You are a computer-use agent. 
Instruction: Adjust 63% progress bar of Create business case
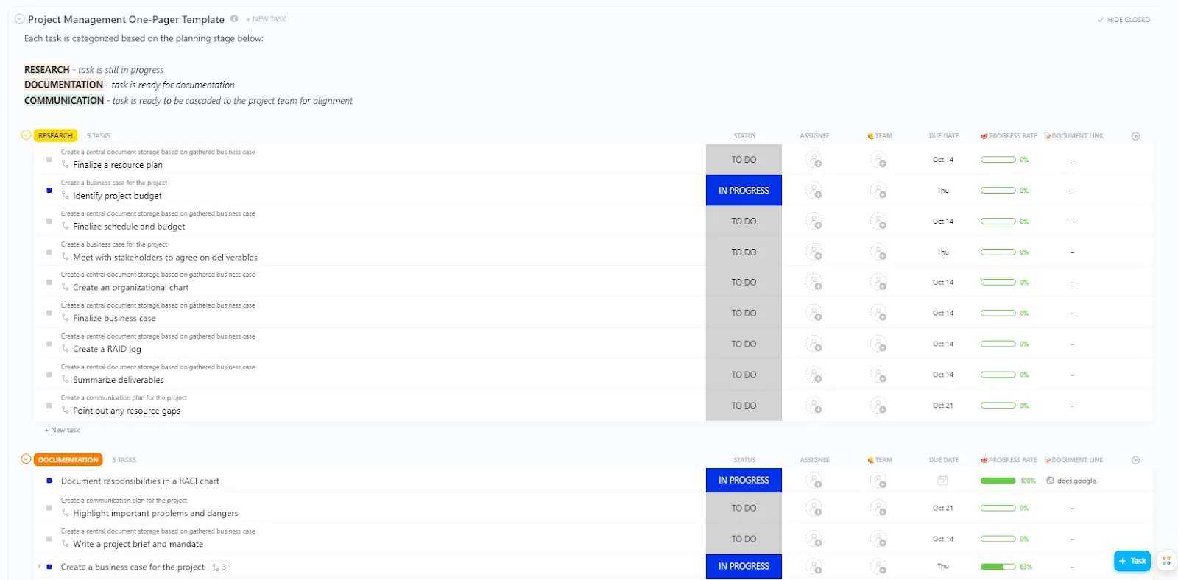[x=998, y=567]
